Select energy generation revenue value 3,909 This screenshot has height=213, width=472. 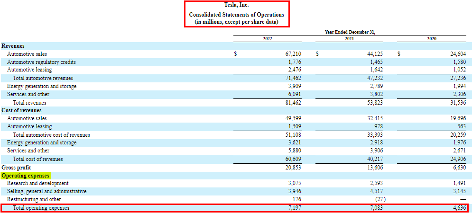[x=295, y=86]
